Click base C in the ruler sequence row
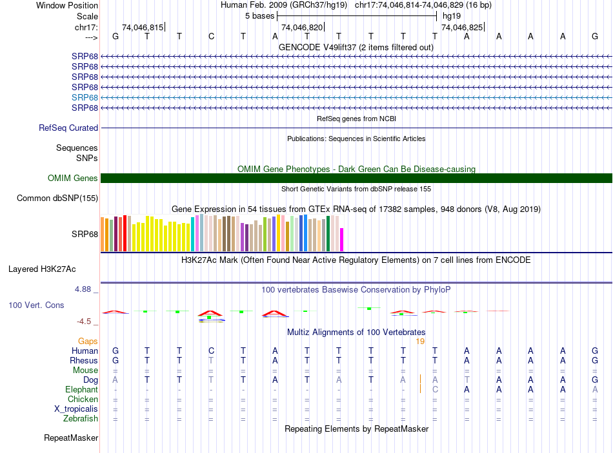Viewport: 613px width, 453px height. (211, 36)
